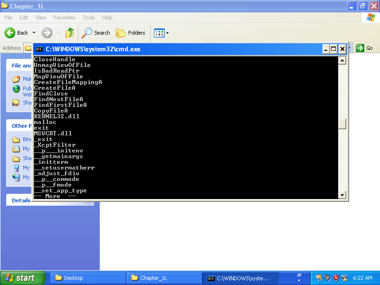Expand the Back history dropdown arrow
This screenshot has height=285, width=380.
tap(34, 33)
